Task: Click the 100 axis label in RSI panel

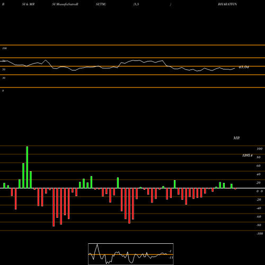Action: coord(4,48)
